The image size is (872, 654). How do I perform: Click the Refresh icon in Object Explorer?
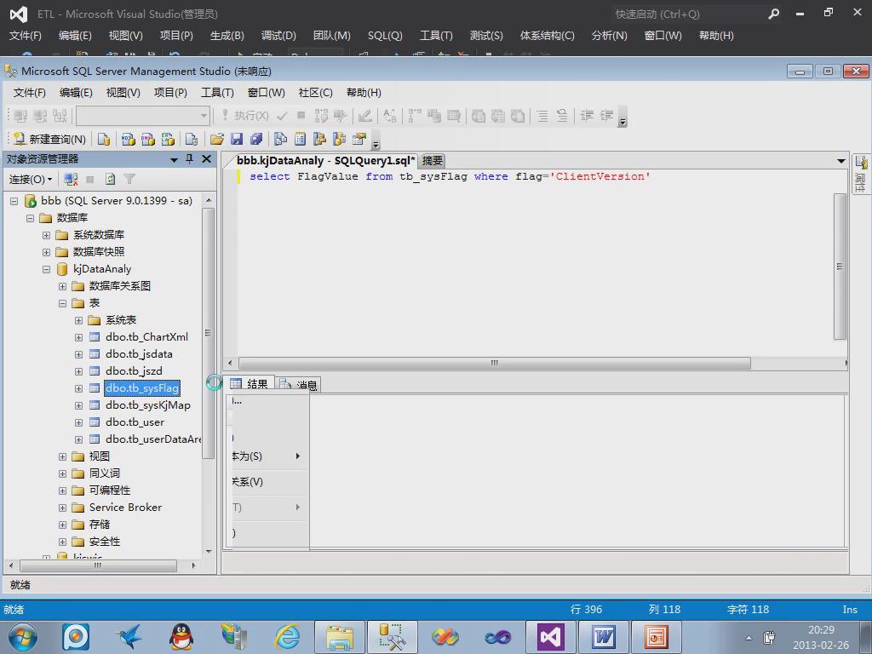110,179
